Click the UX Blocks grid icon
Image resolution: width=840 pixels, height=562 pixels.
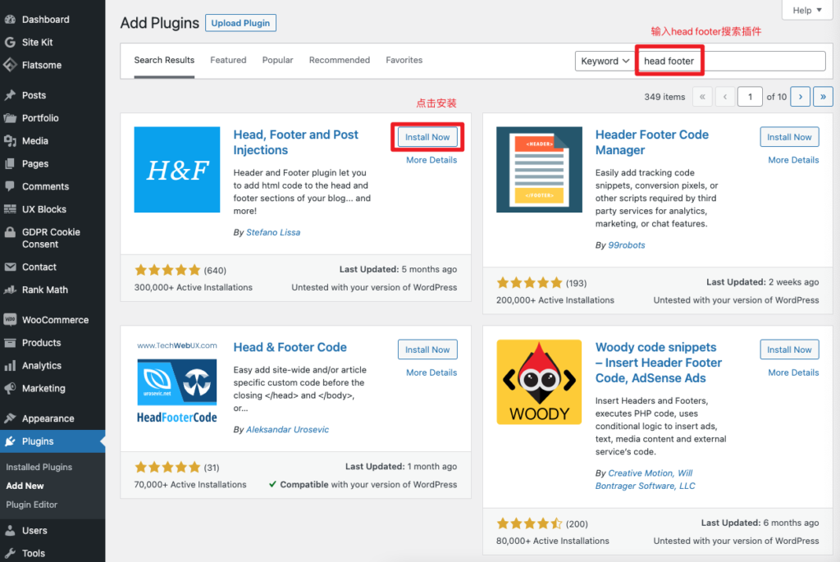[10, 209]
